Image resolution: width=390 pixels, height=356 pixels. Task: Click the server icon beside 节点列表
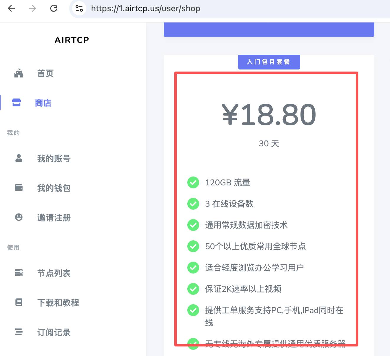(x=19, y=273)
